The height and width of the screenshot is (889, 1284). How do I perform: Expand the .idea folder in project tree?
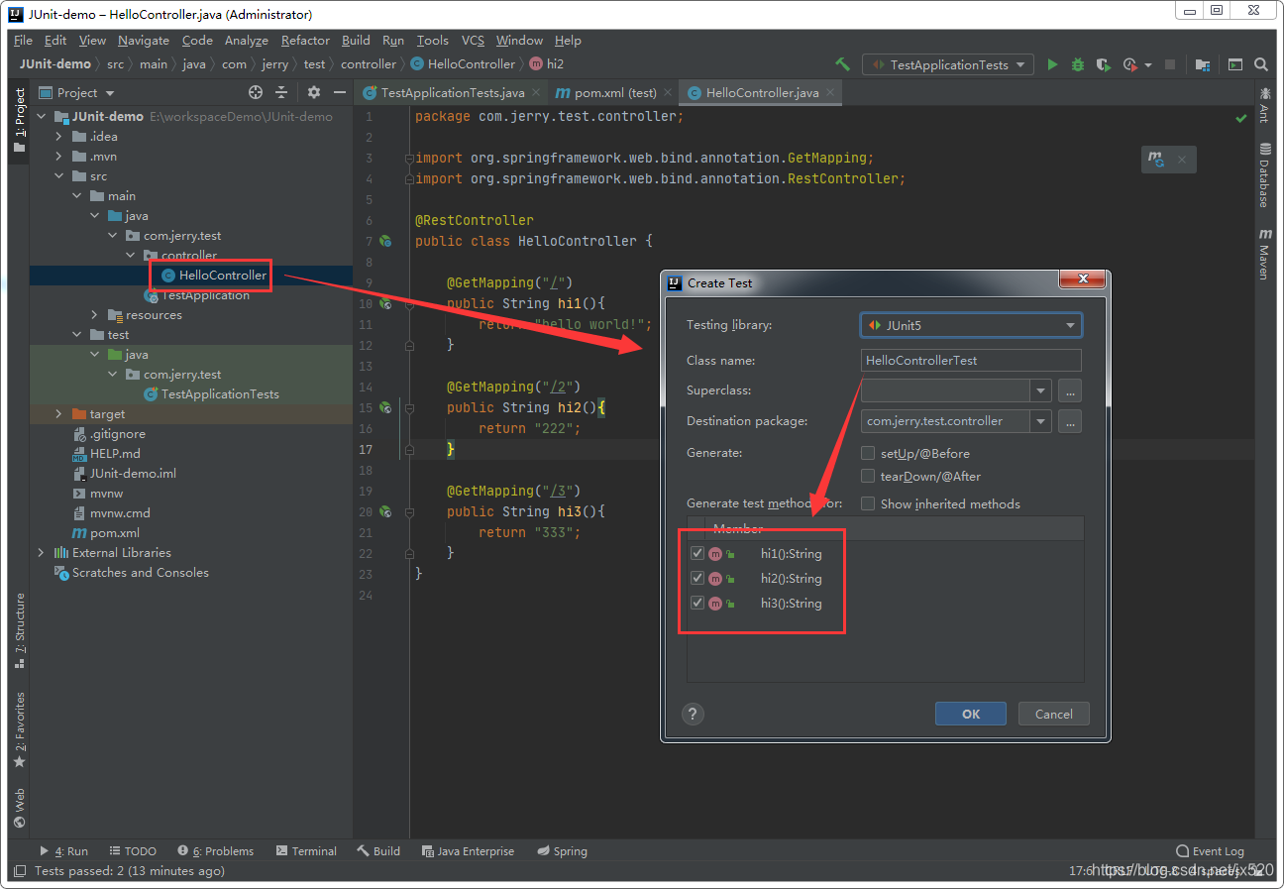pyautogui.click(x=58, y=136)
